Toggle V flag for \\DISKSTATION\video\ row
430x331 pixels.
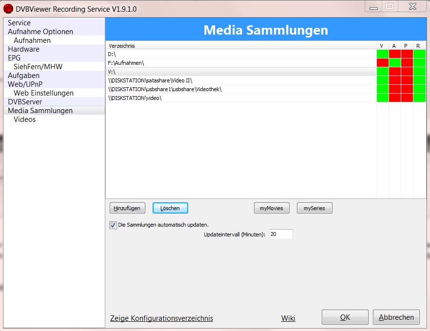[383, 98]
